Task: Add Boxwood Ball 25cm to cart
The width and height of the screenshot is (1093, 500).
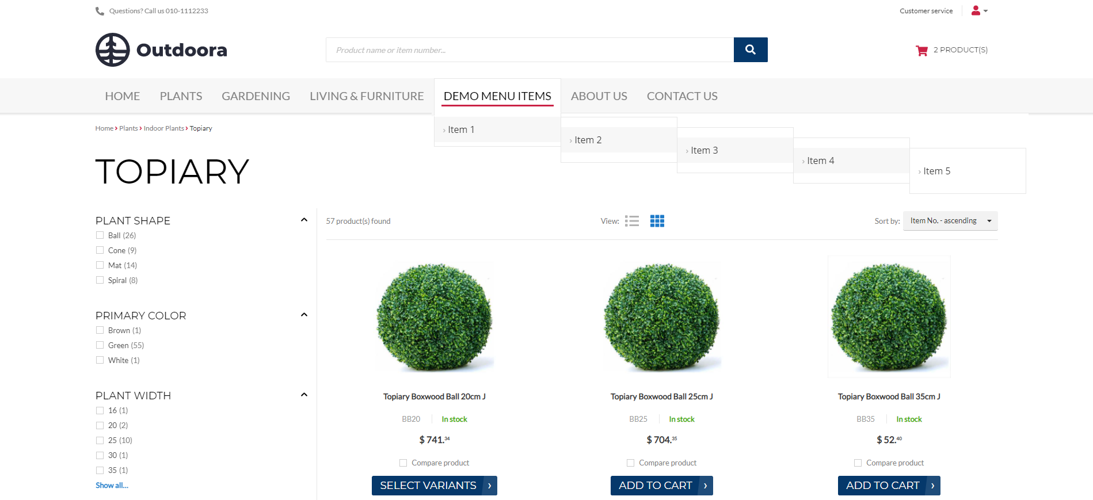Action: click(662, 486)
